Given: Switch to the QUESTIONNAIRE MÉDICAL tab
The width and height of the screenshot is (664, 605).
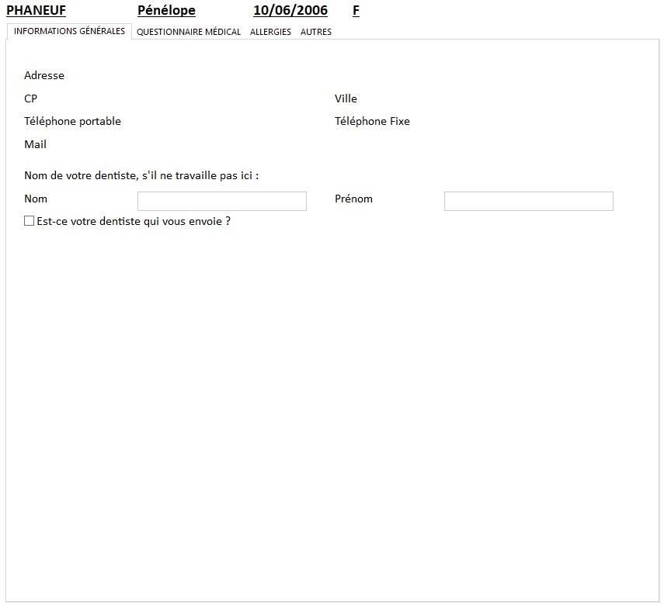Looking at the screenshot, I should pos(188,32).
